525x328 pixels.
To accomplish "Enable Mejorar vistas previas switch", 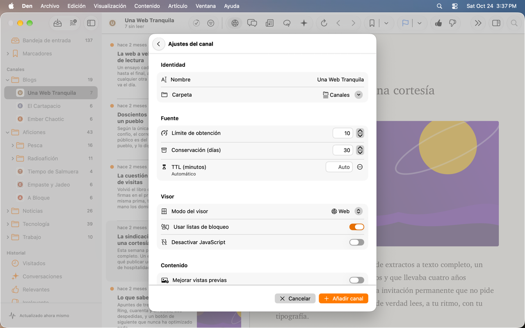I will tap(356, 280).
